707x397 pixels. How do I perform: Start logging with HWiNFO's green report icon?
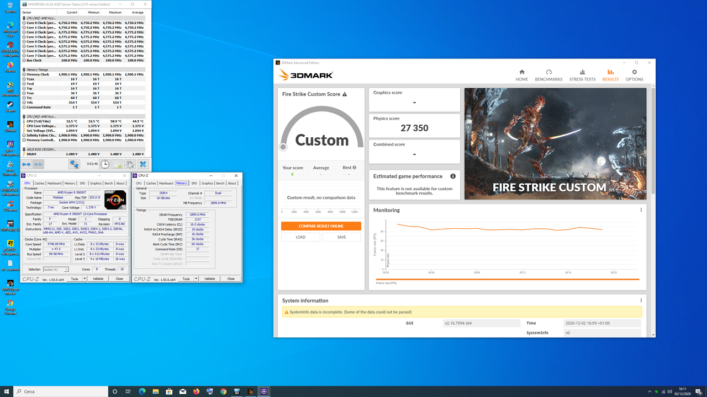coord(118,164)
